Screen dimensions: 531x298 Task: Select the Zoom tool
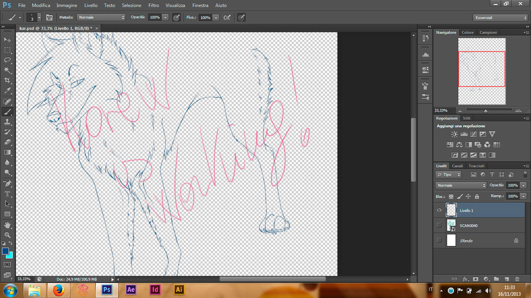(x=8, y=235)
